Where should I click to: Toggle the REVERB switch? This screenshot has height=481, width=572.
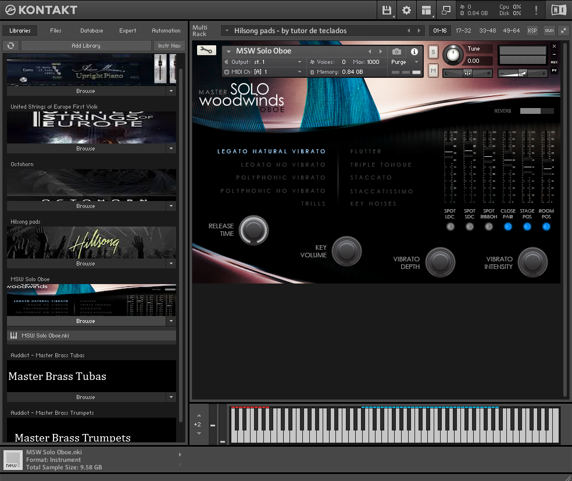537,111
